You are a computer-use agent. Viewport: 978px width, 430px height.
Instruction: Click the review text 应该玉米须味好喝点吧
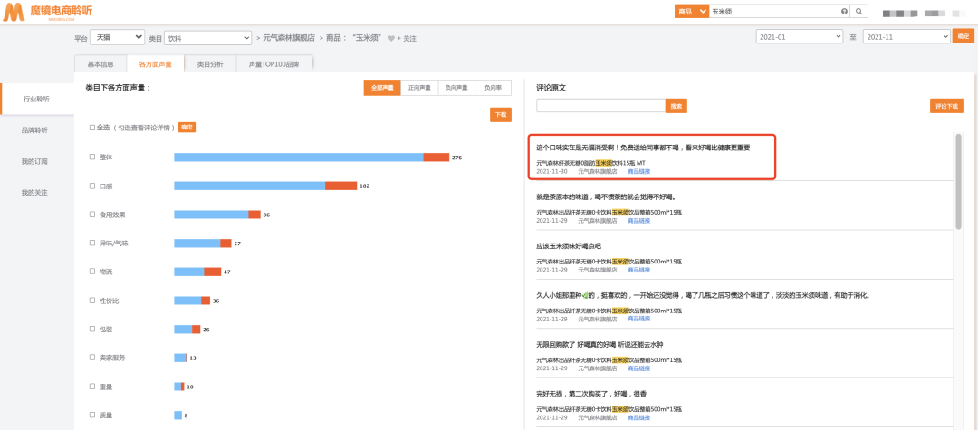point(569,246)
